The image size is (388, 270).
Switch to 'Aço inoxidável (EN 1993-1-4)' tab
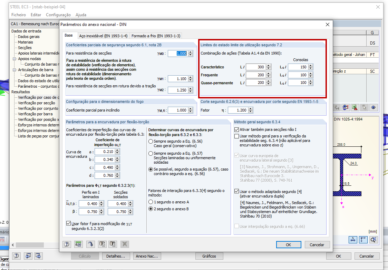pyautogui.click(x=103, y=36)
